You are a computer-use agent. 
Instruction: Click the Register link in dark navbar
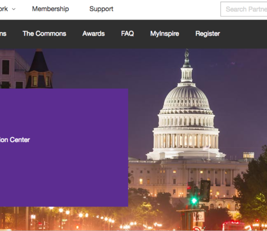coord(207,33)
